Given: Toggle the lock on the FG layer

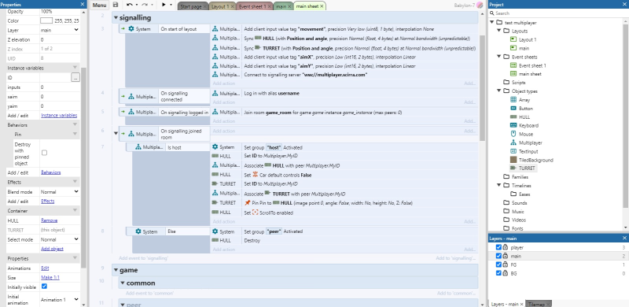Looking at the screenshot, I should point(506,264).
